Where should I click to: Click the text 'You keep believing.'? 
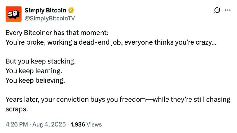click(x=35, y=80)
